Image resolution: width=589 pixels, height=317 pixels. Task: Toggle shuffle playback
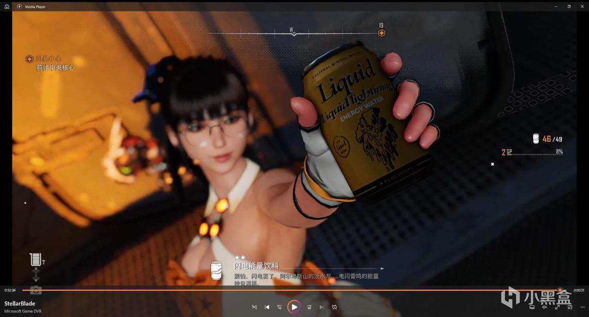coord(254,307)
